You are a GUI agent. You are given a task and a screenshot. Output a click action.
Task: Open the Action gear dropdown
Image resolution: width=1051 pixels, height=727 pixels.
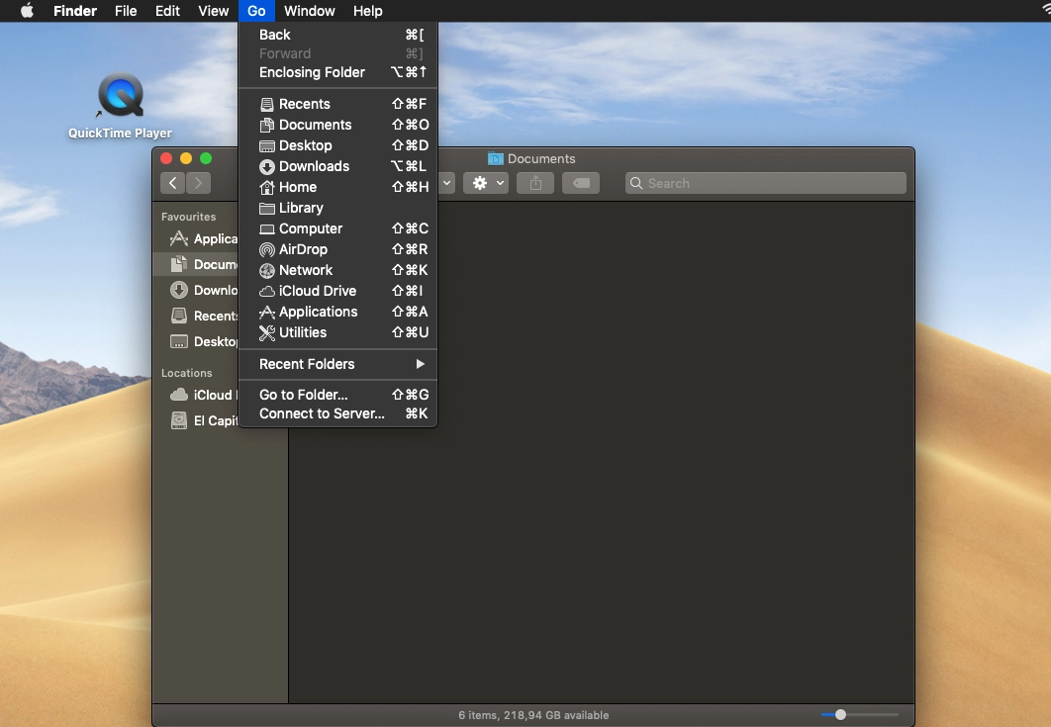(x=486, y=183)
